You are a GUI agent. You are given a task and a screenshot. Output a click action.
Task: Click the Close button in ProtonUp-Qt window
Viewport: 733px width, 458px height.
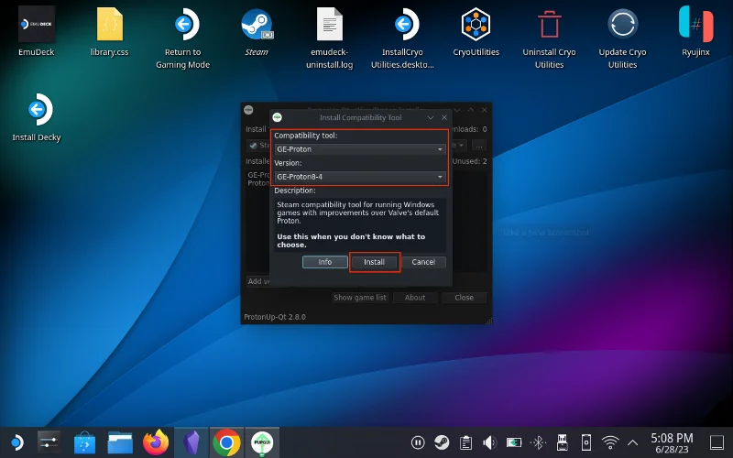click(465, 298)
